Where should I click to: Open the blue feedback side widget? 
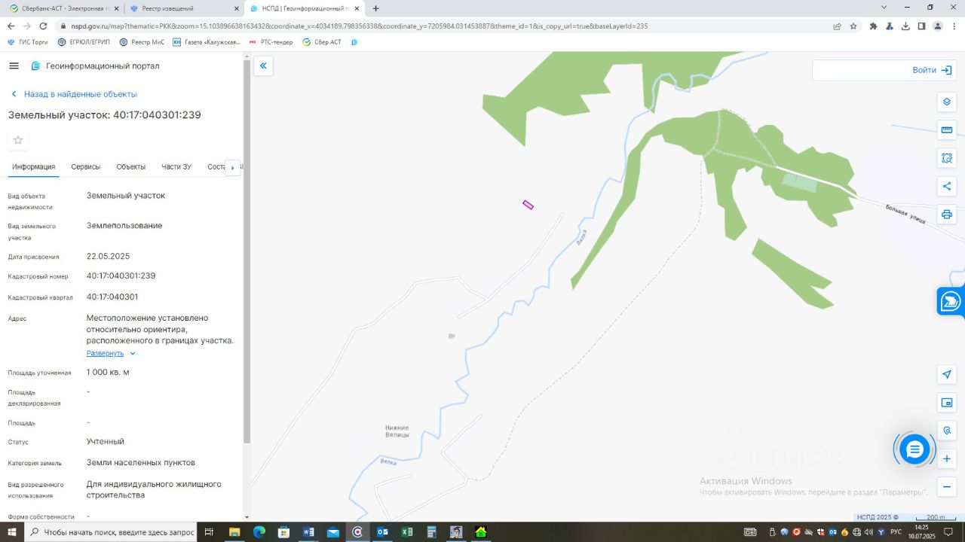coord(951,301)
